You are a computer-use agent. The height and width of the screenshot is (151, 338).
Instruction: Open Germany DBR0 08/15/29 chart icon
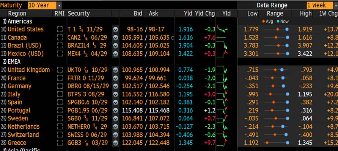click(x=115, y=86)
